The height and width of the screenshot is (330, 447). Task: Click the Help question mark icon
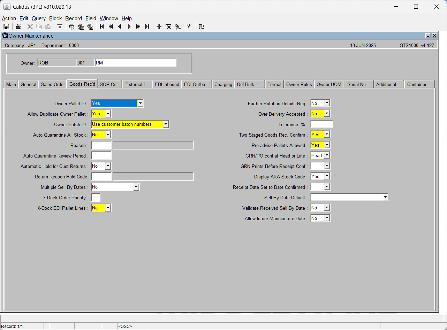pos(189,26)
